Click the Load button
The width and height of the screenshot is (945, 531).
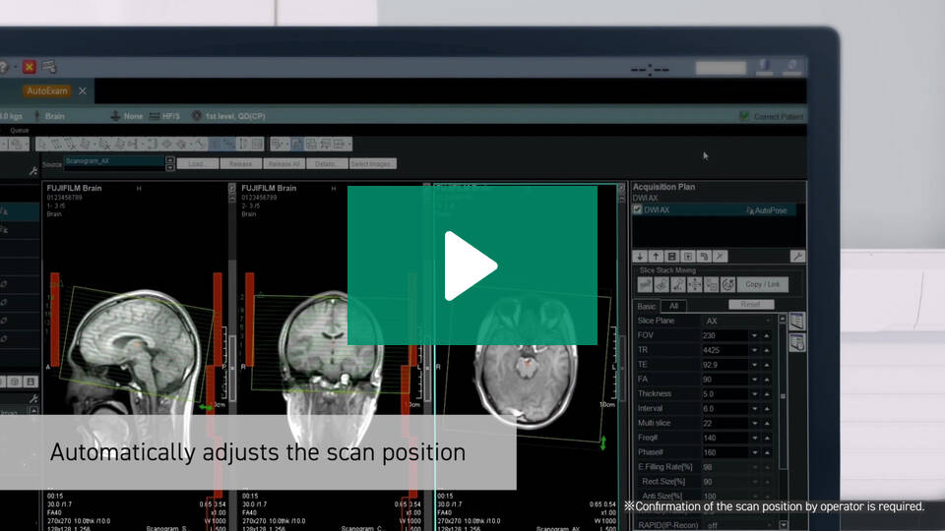(x=197, y=164)
